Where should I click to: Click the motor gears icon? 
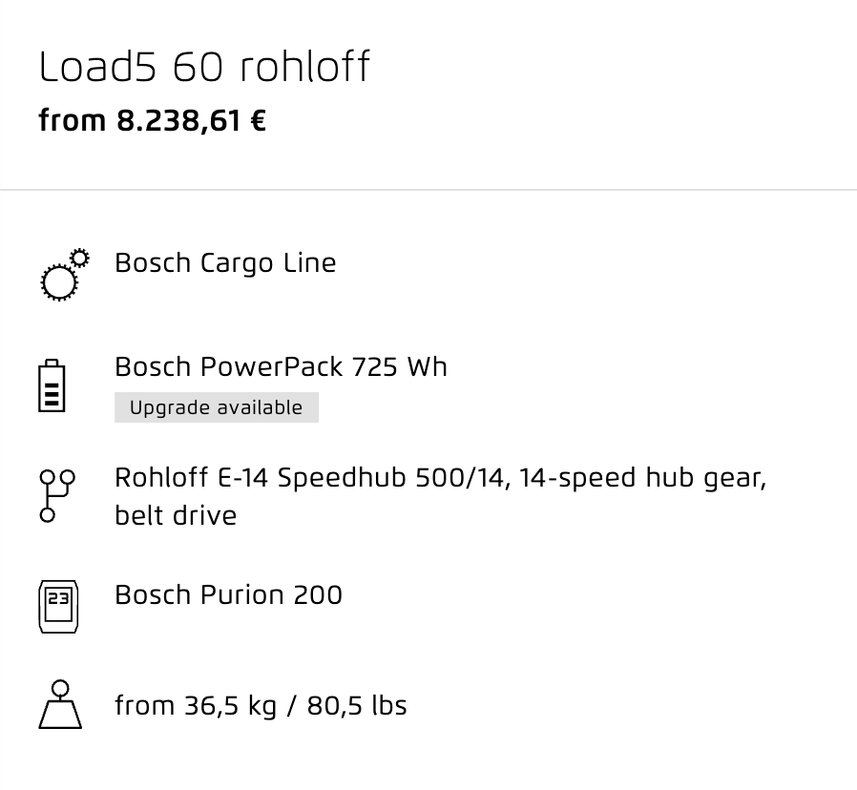[x=65, y=275]
